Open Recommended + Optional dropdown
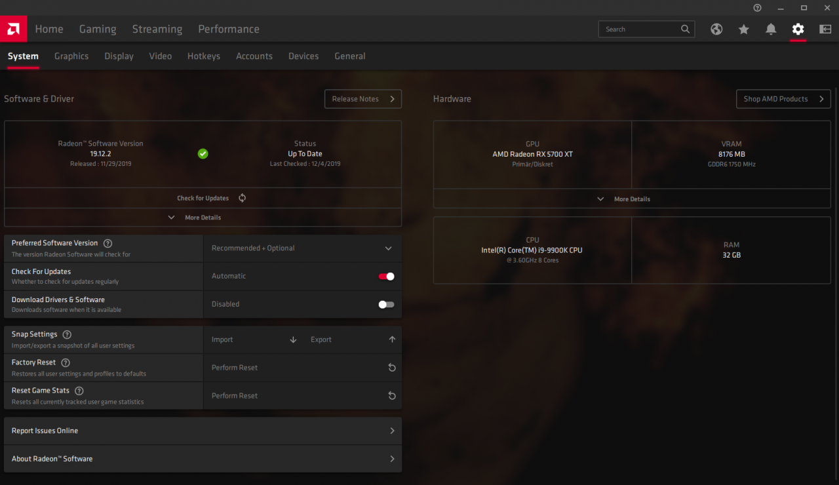839x485 pixels. [302, 248]
